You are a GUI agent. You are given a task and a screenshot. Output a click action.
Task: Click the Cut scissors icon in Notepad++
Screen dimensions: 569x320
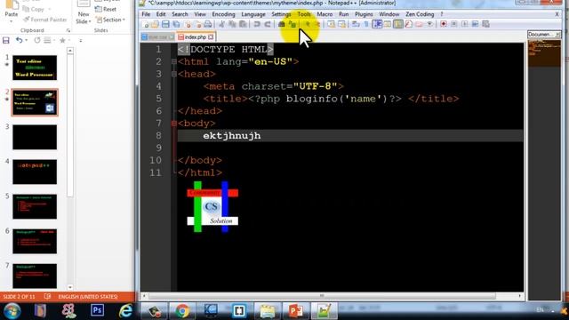pos(221,24)
